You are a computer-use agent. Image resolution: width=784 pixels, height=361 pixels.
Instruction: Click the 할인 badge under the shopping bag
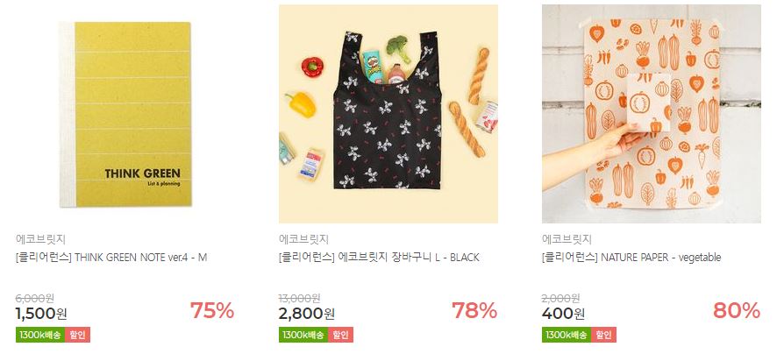coord(340,335)
